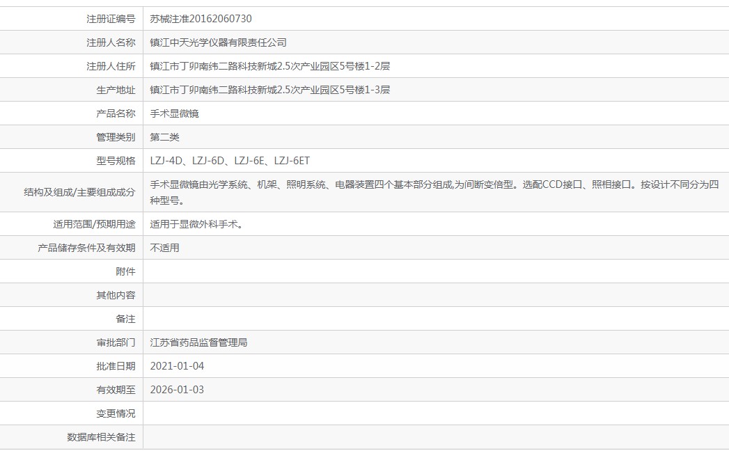729x451 pixels.
Task: Select the expiry date 2026-01-03
Action: (x=178, y=389)
